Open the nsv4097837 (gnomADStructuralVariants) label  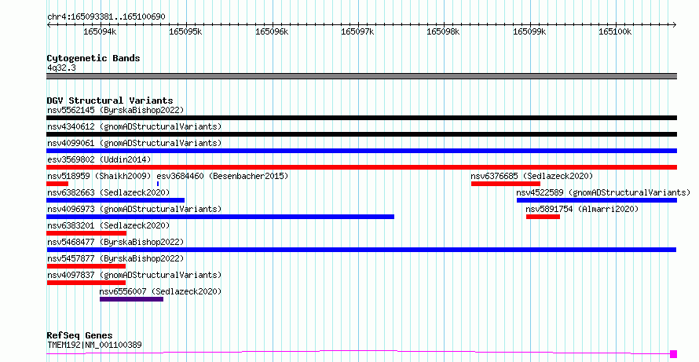click(x=134, y=275)
